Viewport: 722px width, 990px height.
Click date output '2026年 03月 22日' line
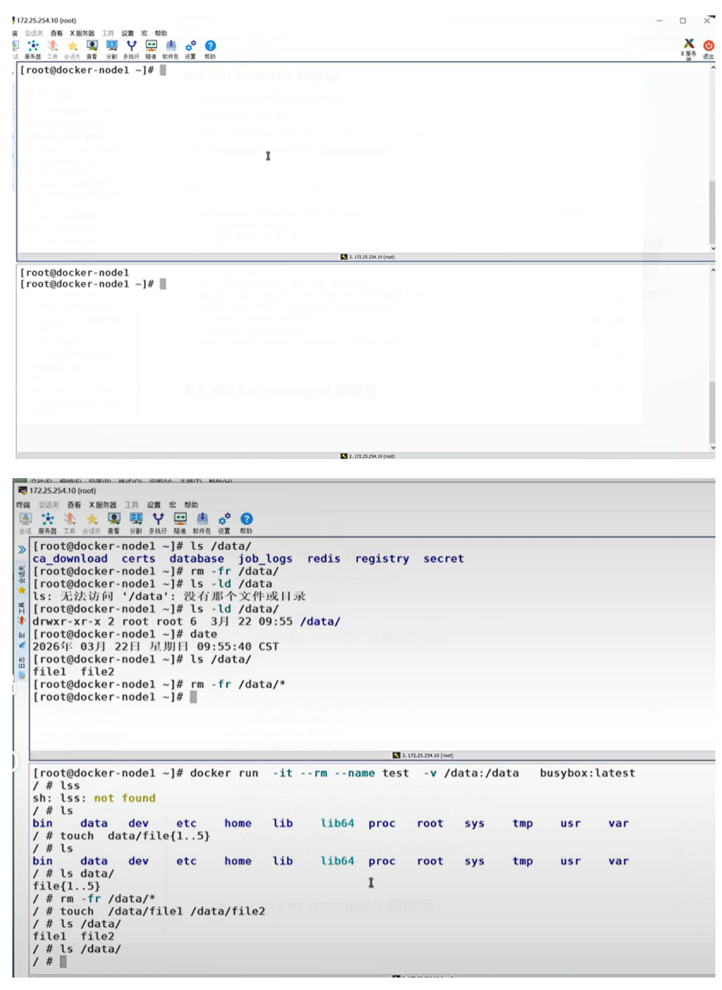(155, 647)
